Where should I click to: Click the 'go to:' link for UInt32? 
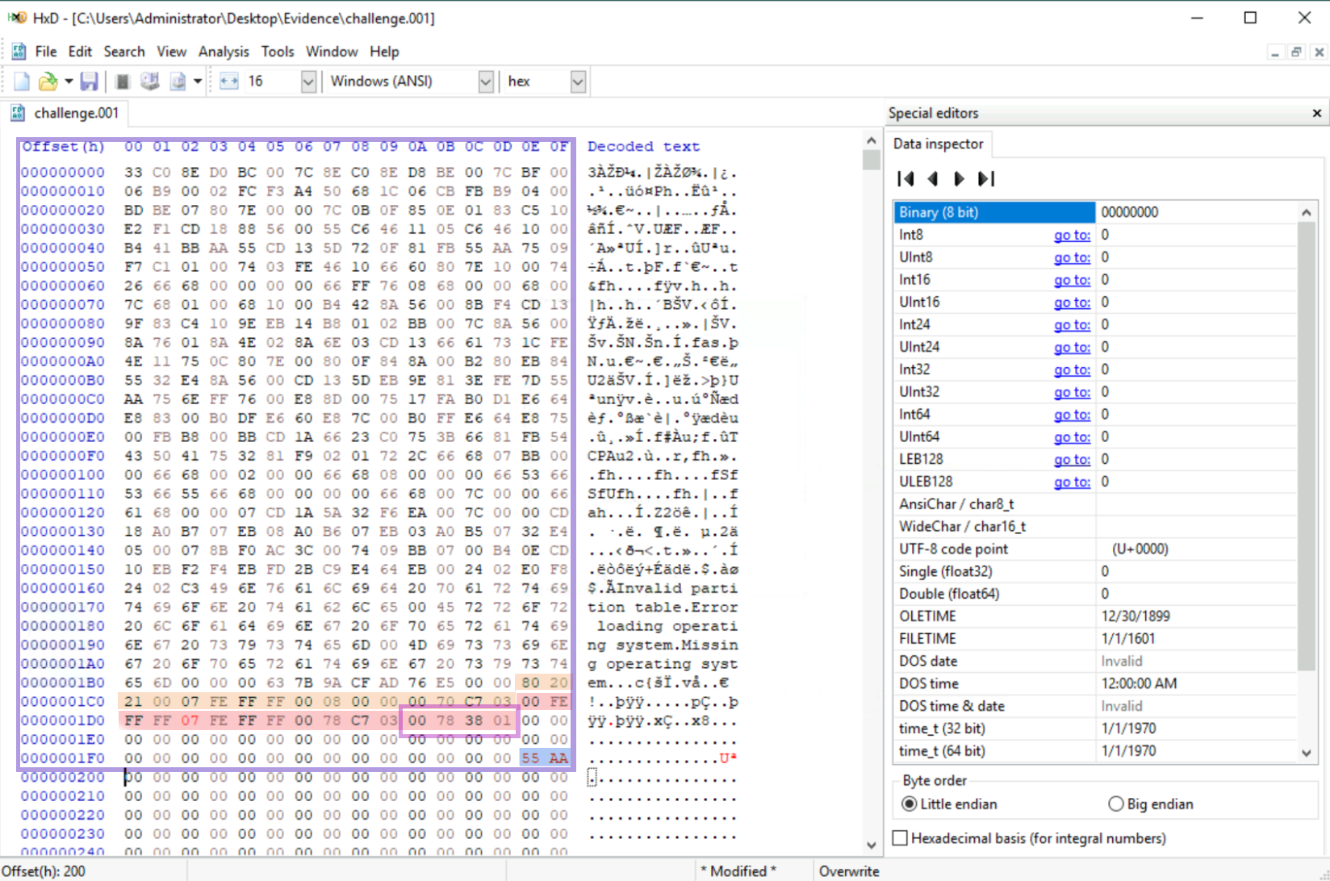point(1072,392)
